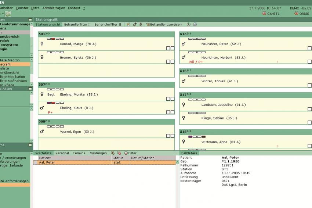This screenshot has width=312, height=208.
Task: Click the female symbol beside Lambach, Jaqueline
Action: tap(184, 104)
